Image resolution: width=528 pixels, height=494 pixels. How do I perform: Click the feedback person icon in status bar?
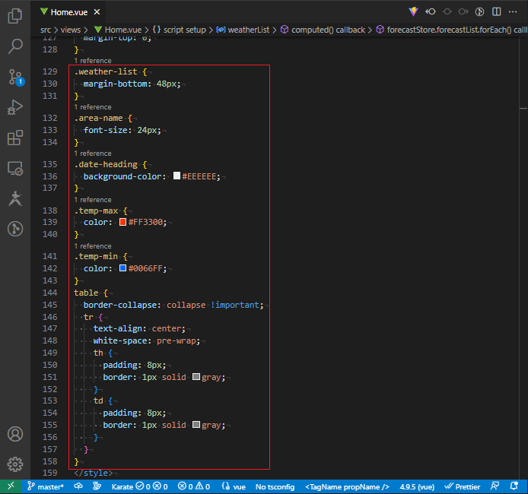(x=495, y=486)
